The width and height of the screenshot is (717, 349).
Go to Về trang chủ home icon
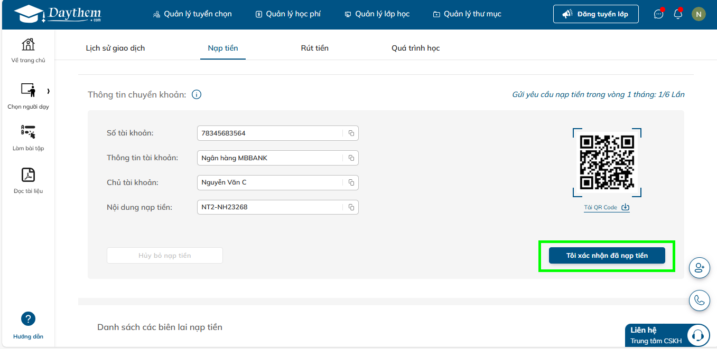tap(28, 44)
